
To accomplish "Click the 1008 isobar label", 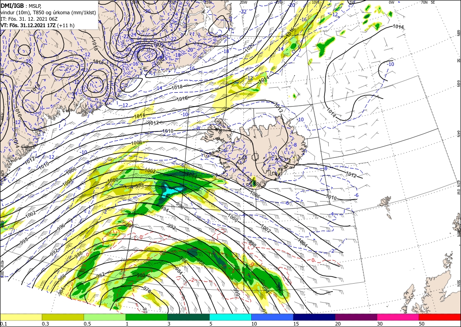I will [137, 143].
